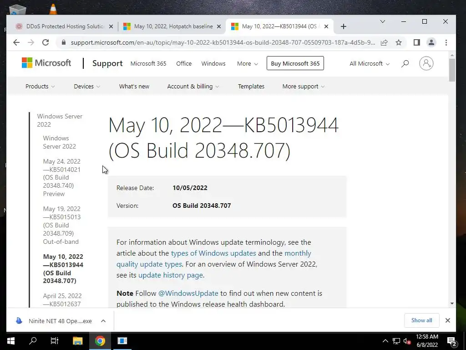Click the page scrollbar thumb
This screenshot has height=350, width=466.
point(452,70)
